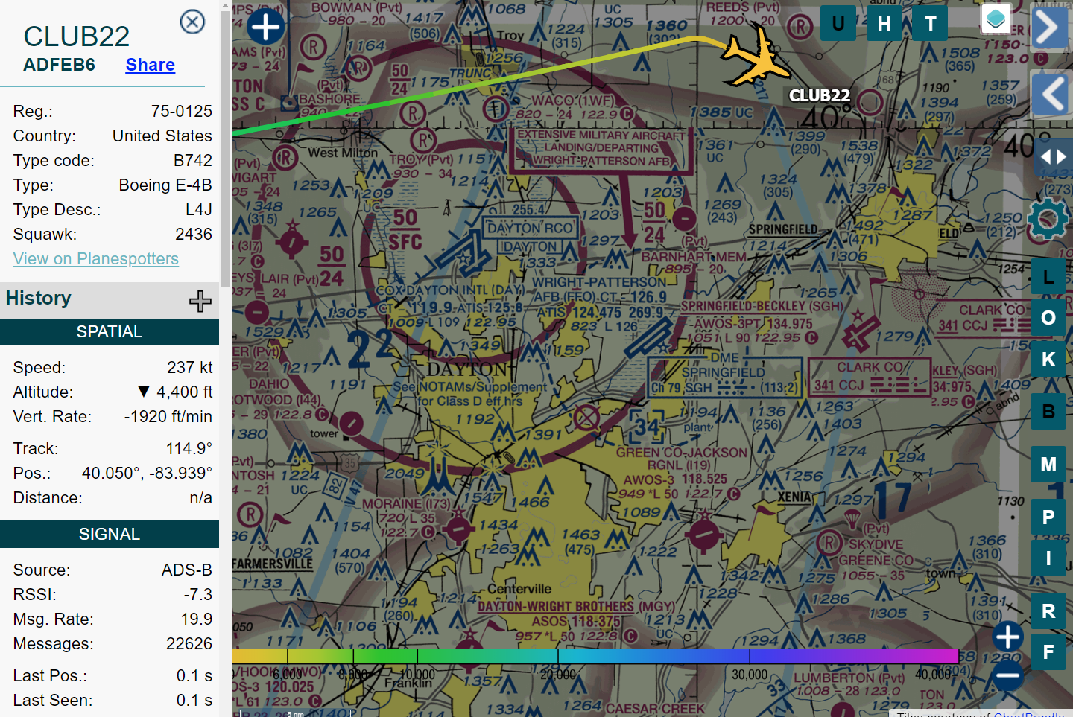
Task: Toggle the P map option button
Action: (1048, 517)
